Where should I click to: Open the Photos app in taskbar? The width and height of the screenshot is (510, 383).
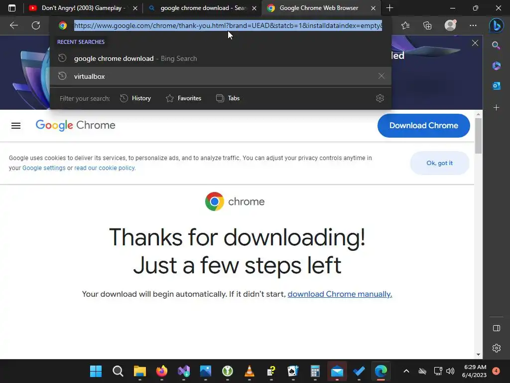pos(206,371)
